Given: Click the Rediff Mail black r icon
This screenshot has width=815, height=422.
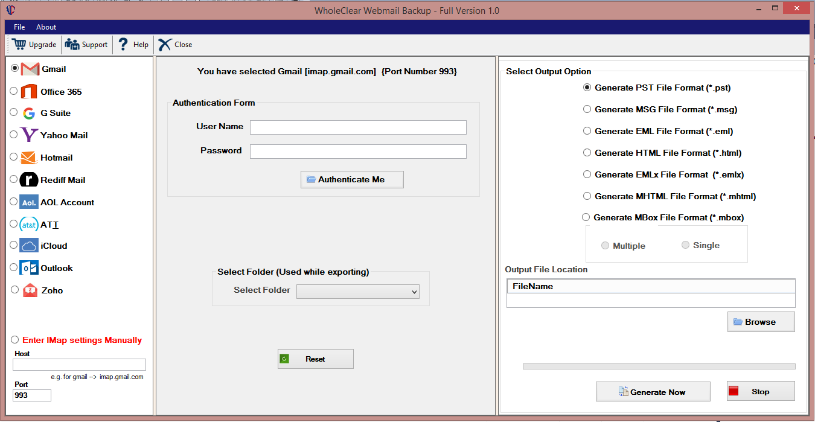Looking at the screenshot, I should tap(29, 180).
